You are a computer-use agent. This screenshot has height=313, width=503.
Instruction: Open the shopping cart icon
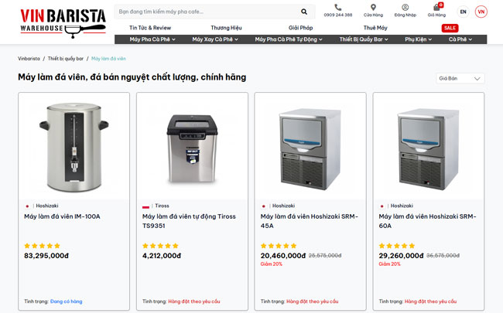pyautogui.click(x=436, y=8)
